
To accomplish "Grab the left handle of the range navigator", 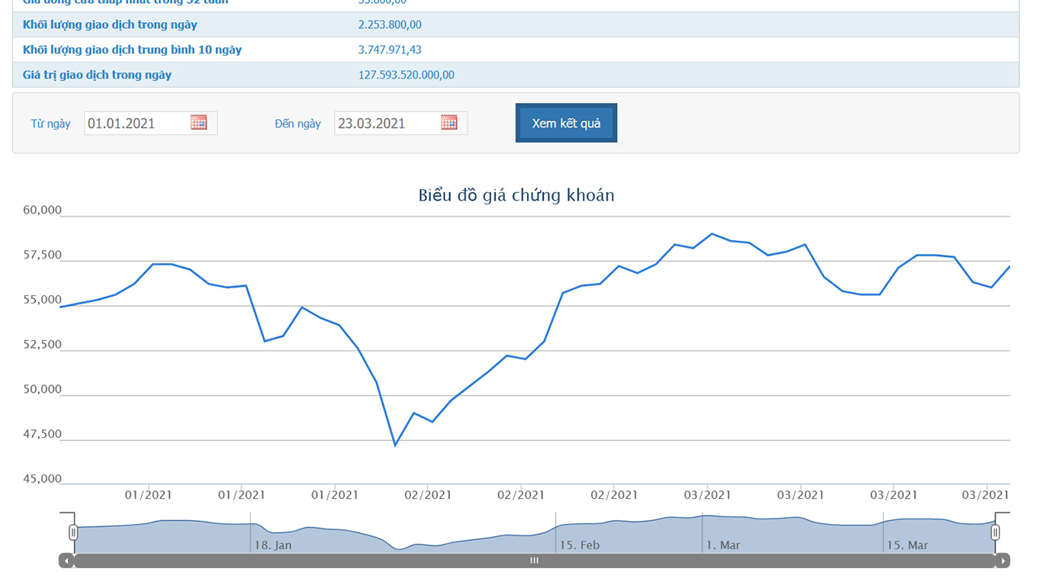I will tap(73, 532).
